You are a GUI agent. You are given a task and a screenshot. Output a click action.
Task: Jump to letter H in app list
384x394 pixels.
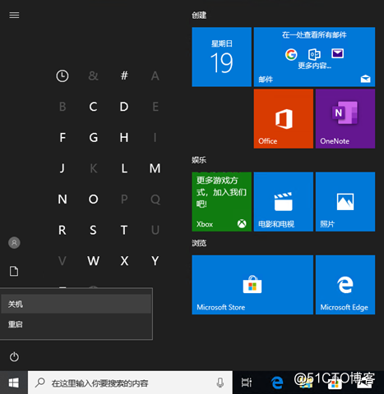tap(124, 137)
